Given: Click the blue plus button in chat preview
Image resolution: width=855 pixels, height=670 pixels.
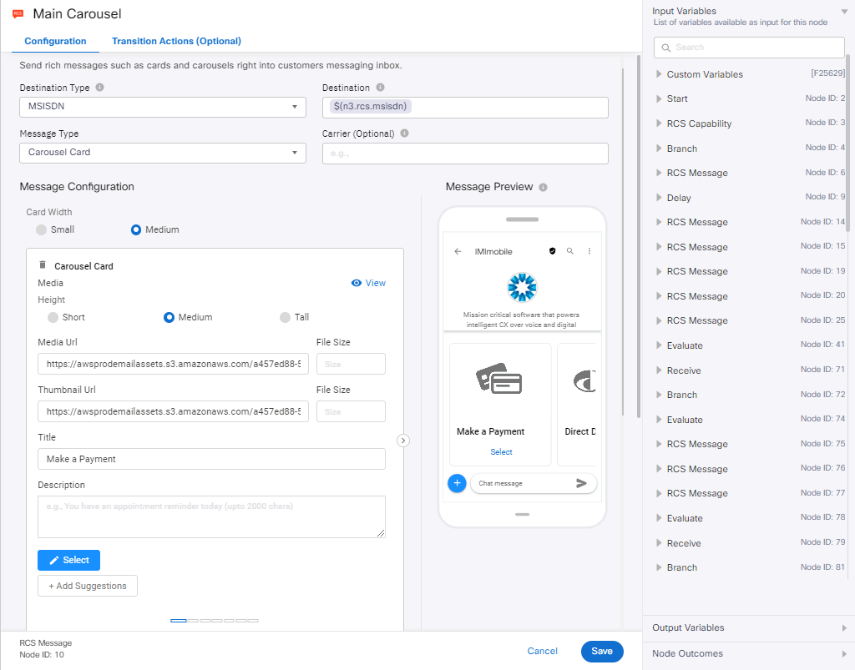Looking at the screenshot, I should coord(457,483).
